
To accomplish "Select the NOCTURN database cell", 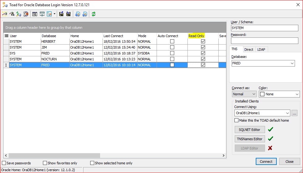I will (55, 59).
